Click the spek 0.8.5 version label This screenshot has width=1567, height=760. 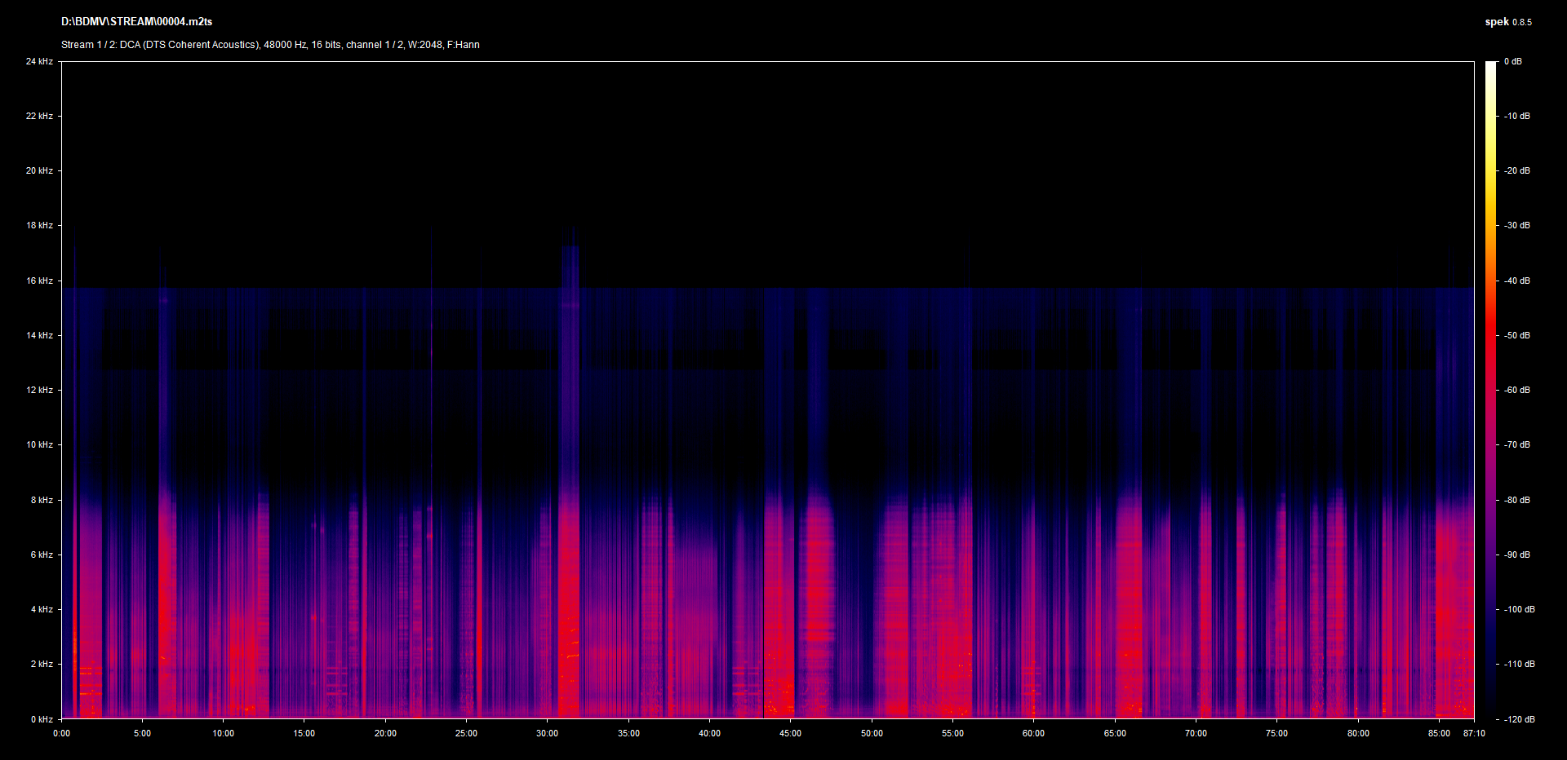point(1507,22)
